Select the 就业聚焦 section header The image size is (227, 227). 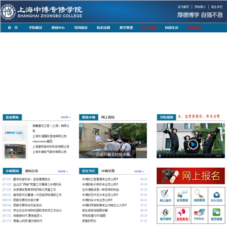pos(12,117)
